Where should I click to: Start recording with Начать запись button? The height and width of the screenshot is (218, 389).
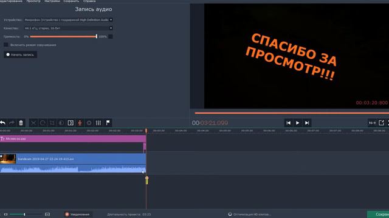[20, 54]
